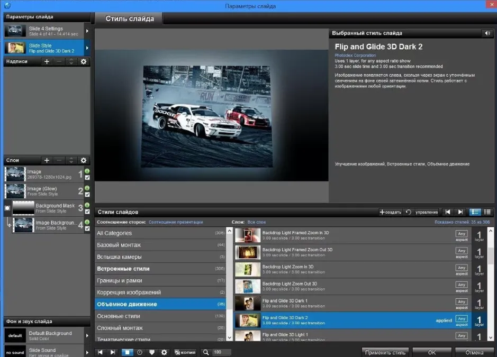Click favorite heart icon in bottom toolbar
Screen dimensions: 497x357
pyautogui.click(x=152, y=352)
